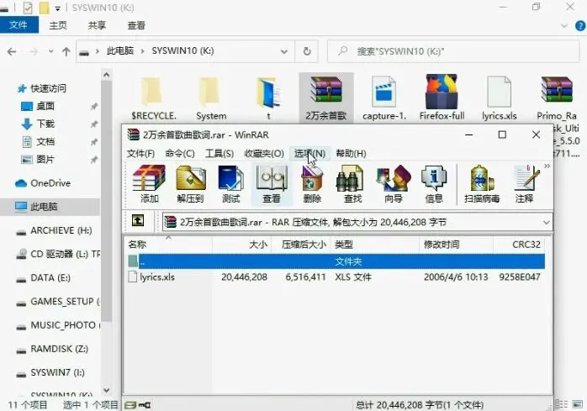Screen dimensions: 587x411
Task: Click the WinRAR Add (添加) toolbar icon
Action: click(149, 185)
